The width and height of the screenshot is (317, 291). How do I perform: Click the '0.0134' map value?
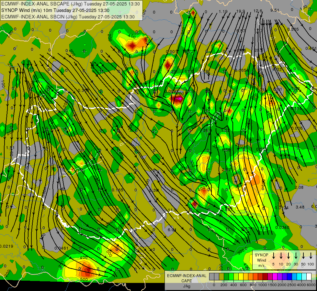point(282,208)
